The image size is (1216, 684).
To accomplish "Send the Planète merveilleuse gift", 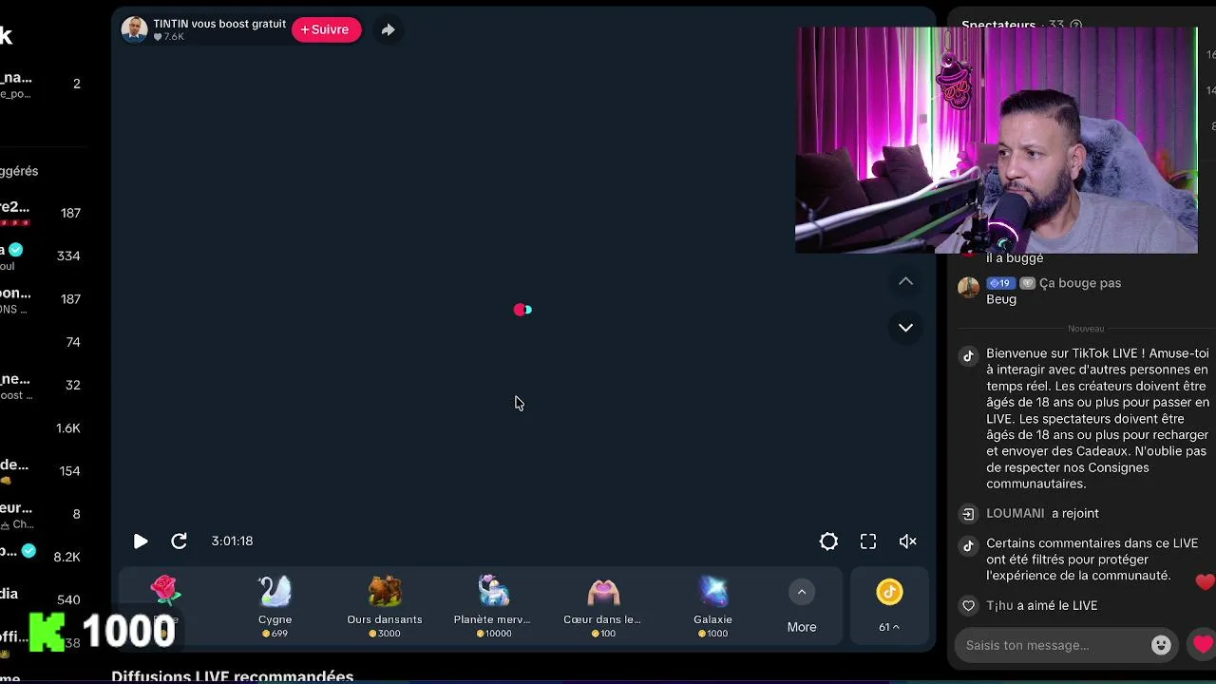I will (x=492, y=605).
